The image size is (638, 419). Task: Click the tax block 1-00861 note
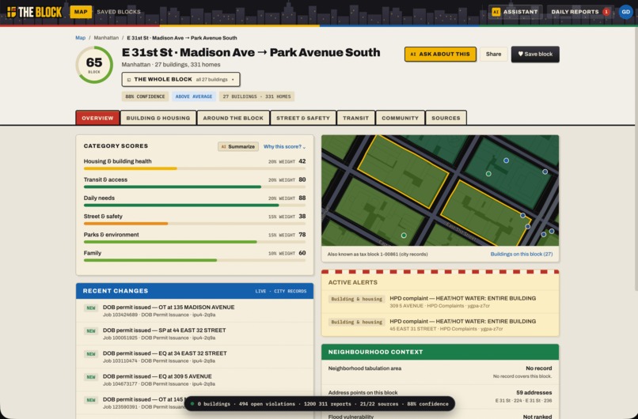[x=378, y=254]
